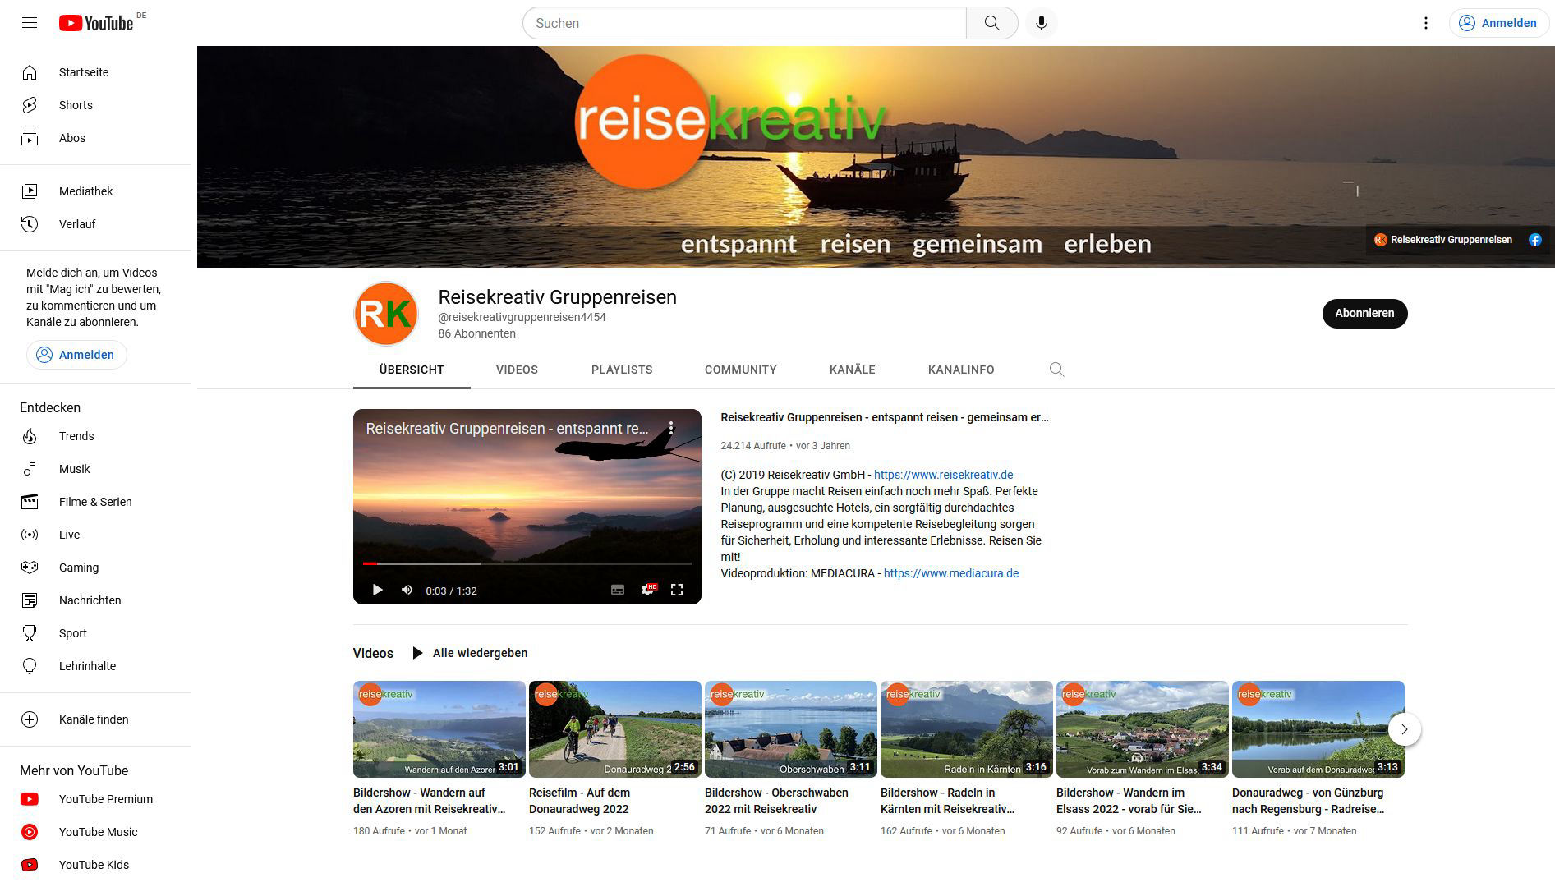Click the Abonnieren button
1555x887 pixels.
click(1364, 313)
